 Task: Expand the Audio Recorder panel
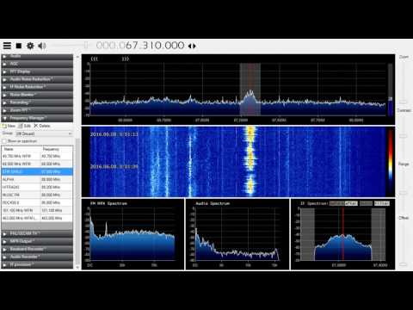[37, 257]
